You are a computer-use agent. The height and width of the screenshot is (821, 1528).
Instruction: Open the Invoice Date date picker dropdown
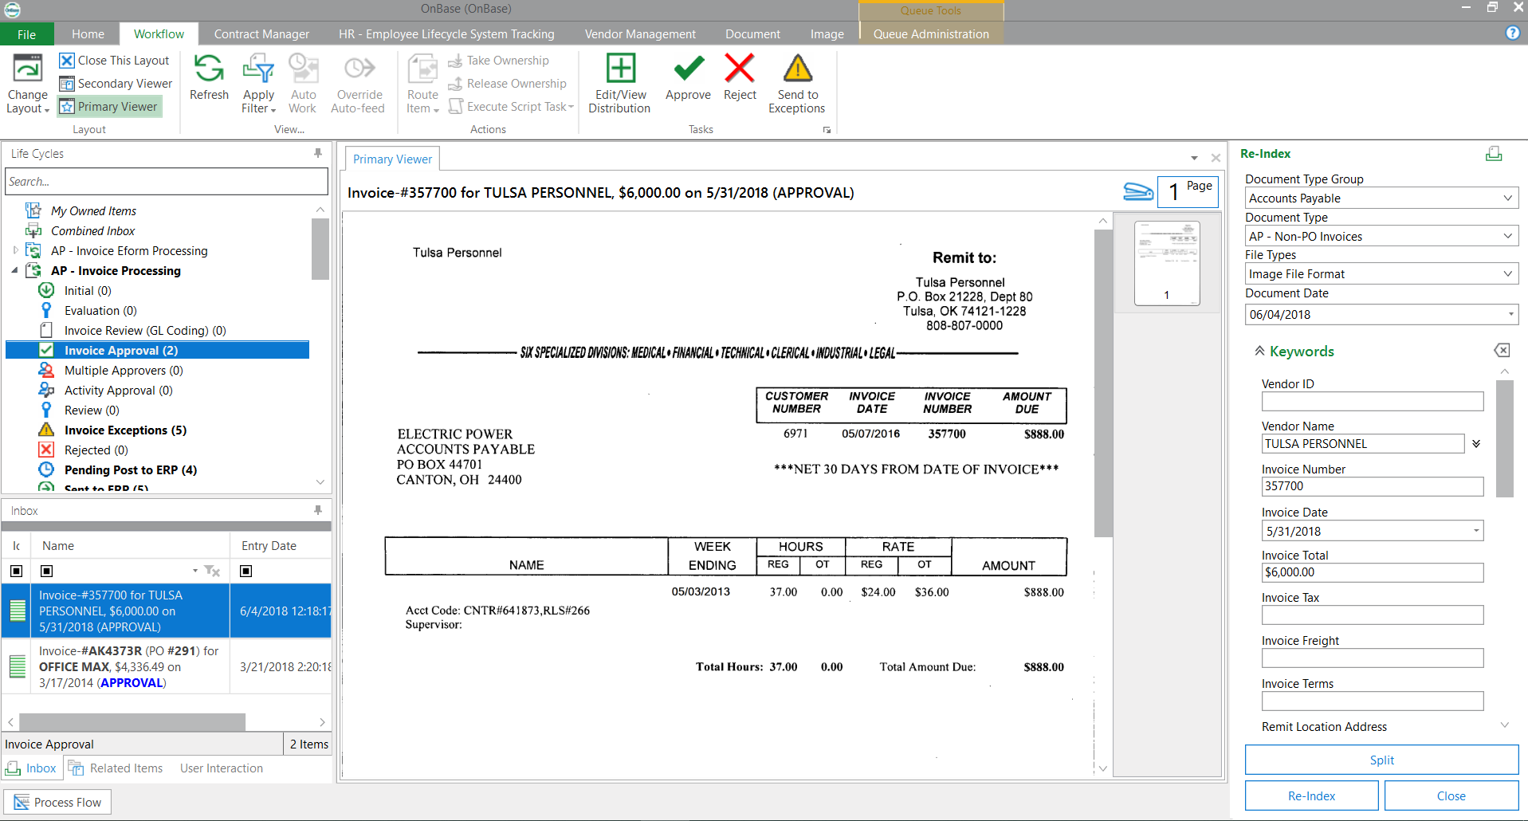[x=1476, y=531]
